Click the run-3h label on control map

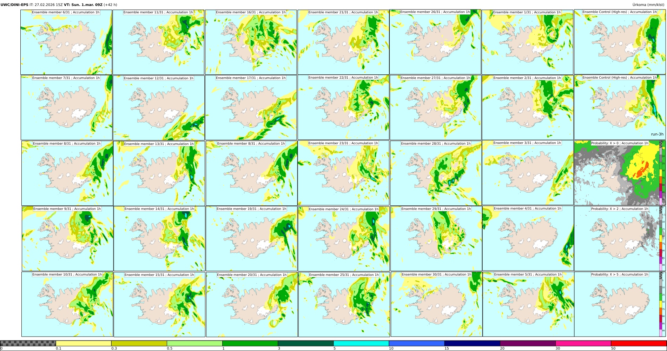[x=657, y=134]
